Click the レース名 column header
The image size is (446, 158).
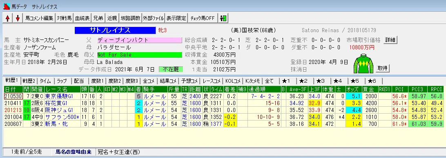tap(62, 89)
